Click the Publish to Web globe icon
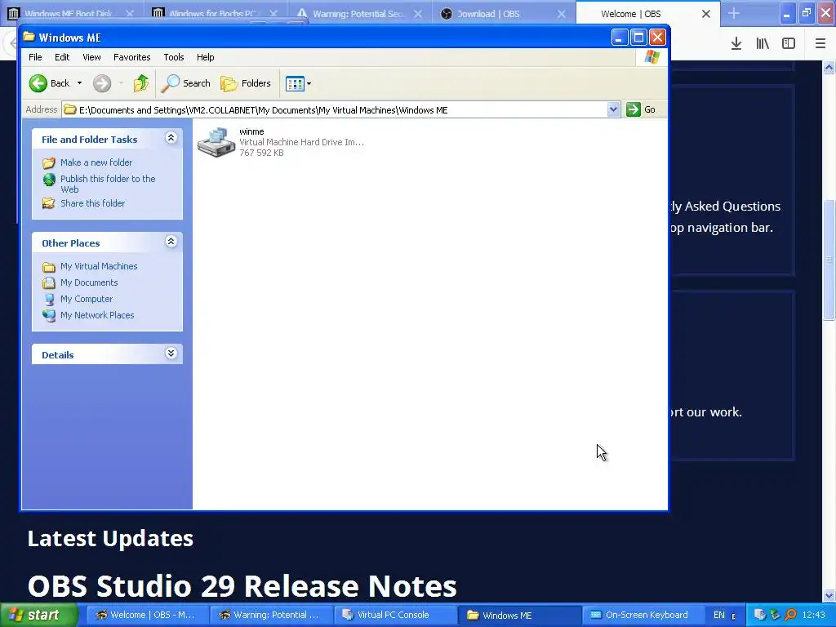Screen dimensions: 836x627 point(49,180)
